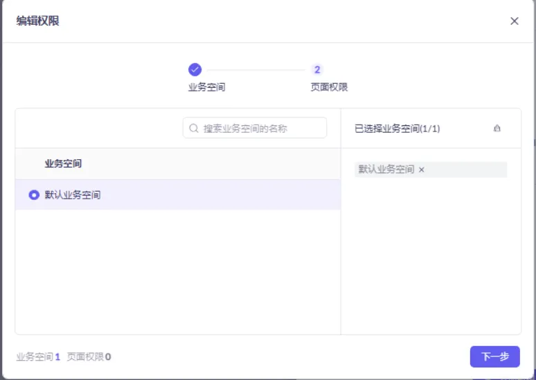Close the 编辑权限 dialog

point(515,21)
